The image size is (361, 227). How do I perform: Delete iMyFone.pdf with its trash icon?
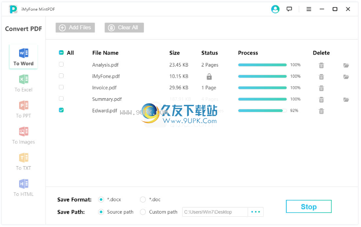pos(321,77)
